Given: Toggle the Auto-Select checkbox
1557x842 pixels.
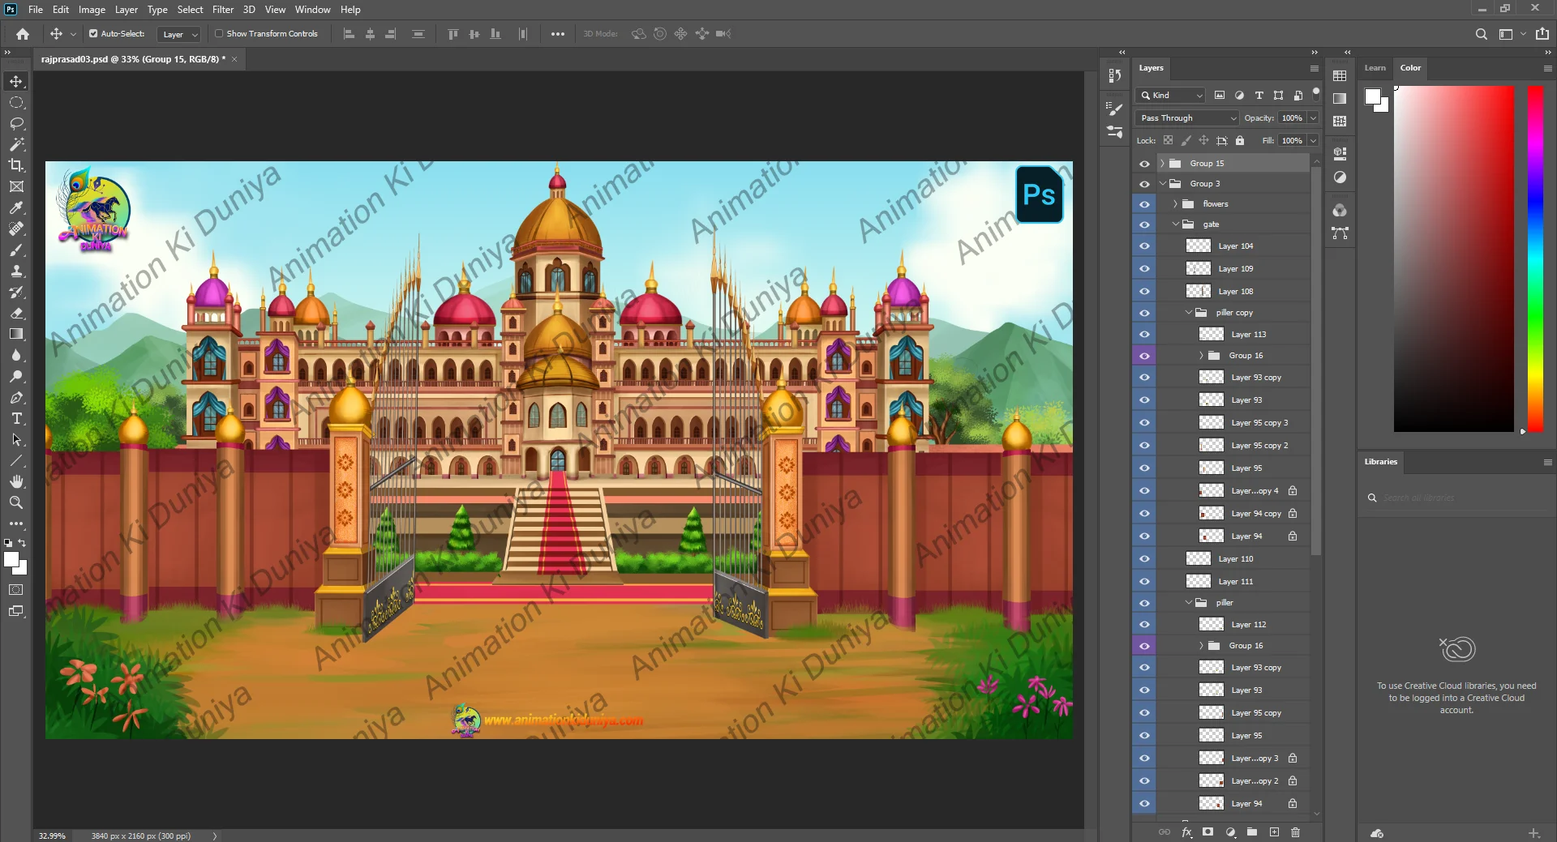Looking at the screenshot, I should 93,34.
